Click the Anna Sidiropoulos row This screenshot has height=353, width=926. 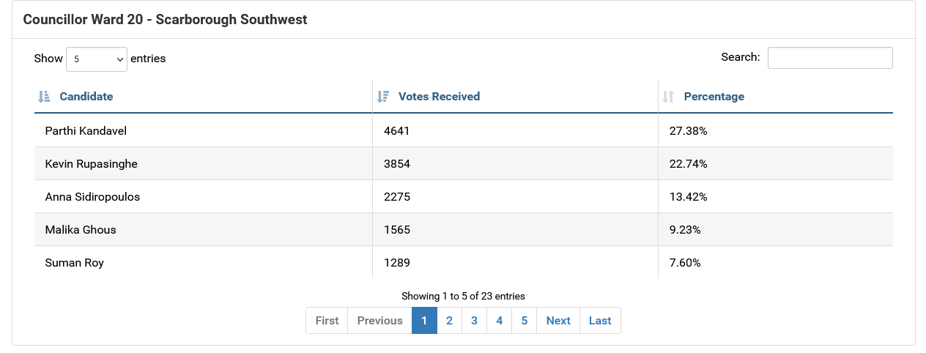(x=92, y=197)
